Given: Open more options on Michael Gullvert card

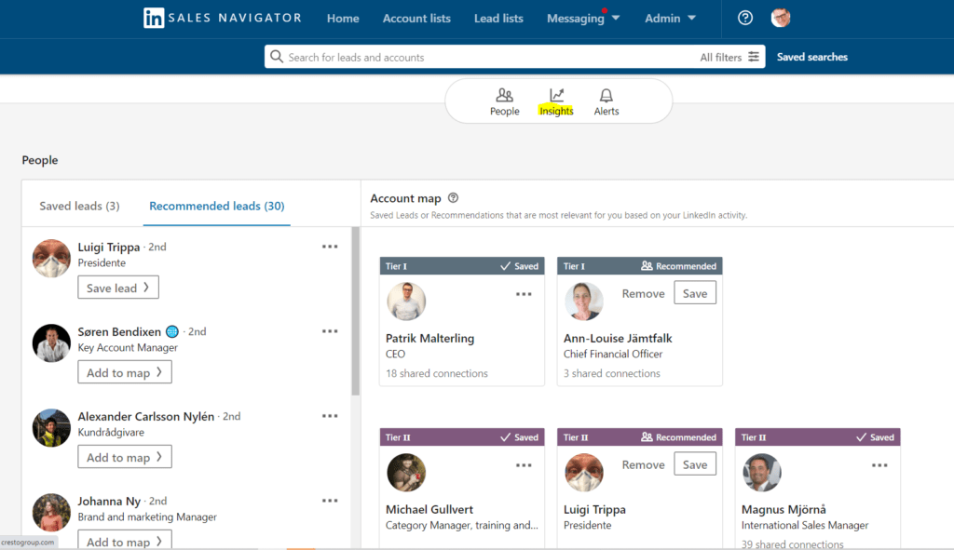Looking at the screenshot, I should (524, 465).
